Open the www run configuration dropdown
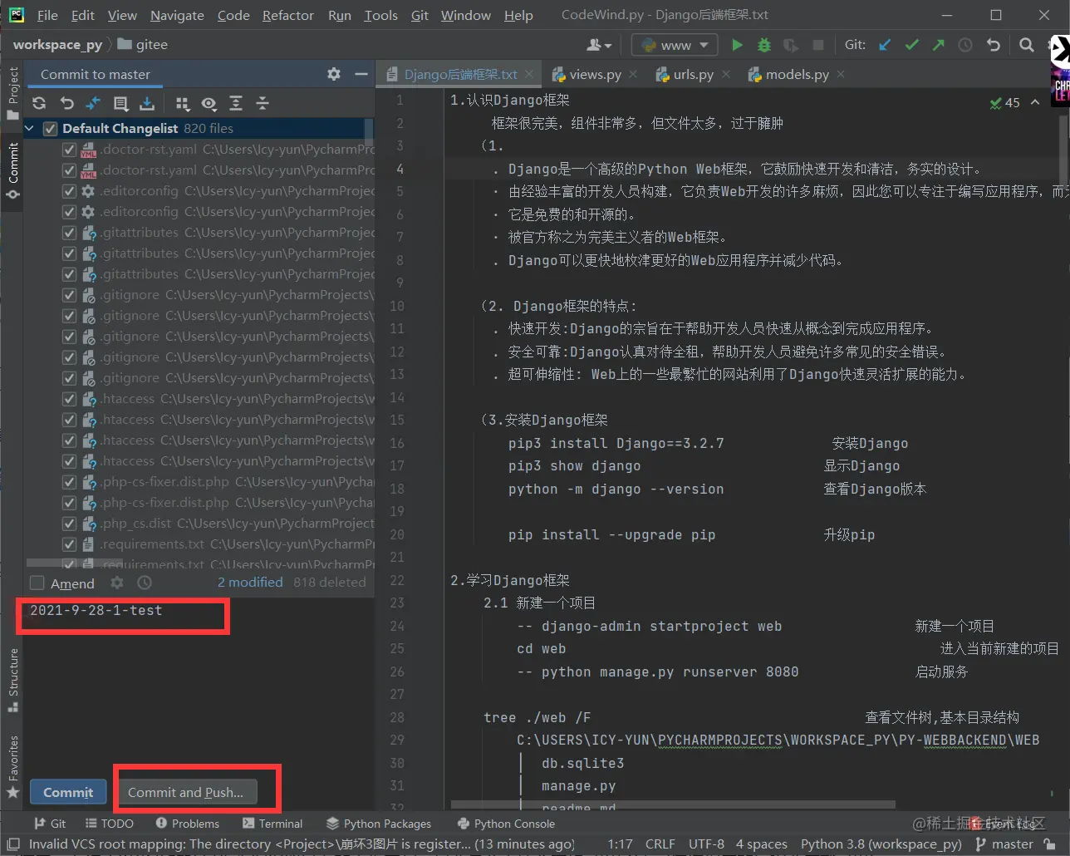Viewport: 1070px width, 856px height. [675, 45]
